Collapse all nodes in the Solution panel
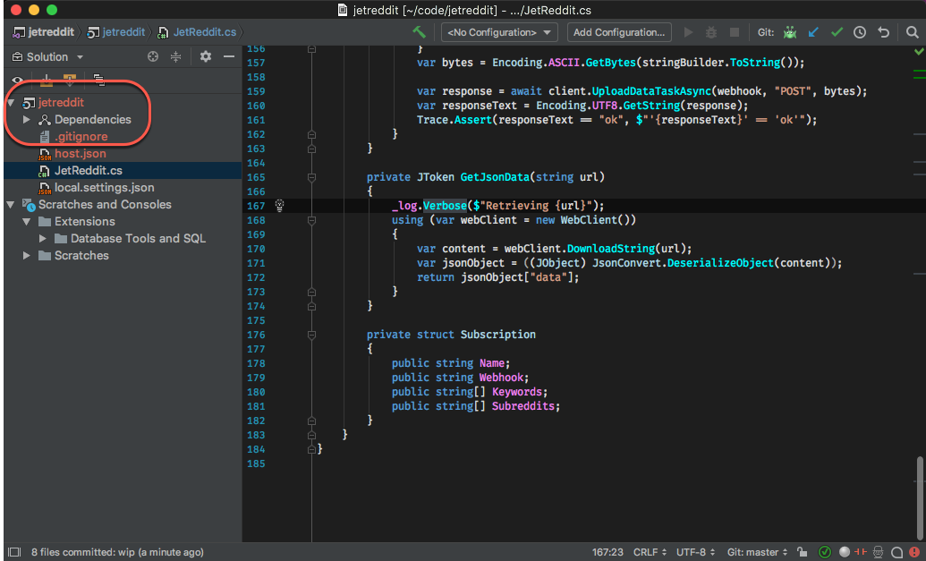Viewport: 926px width, 561px height. coord(176,56)
